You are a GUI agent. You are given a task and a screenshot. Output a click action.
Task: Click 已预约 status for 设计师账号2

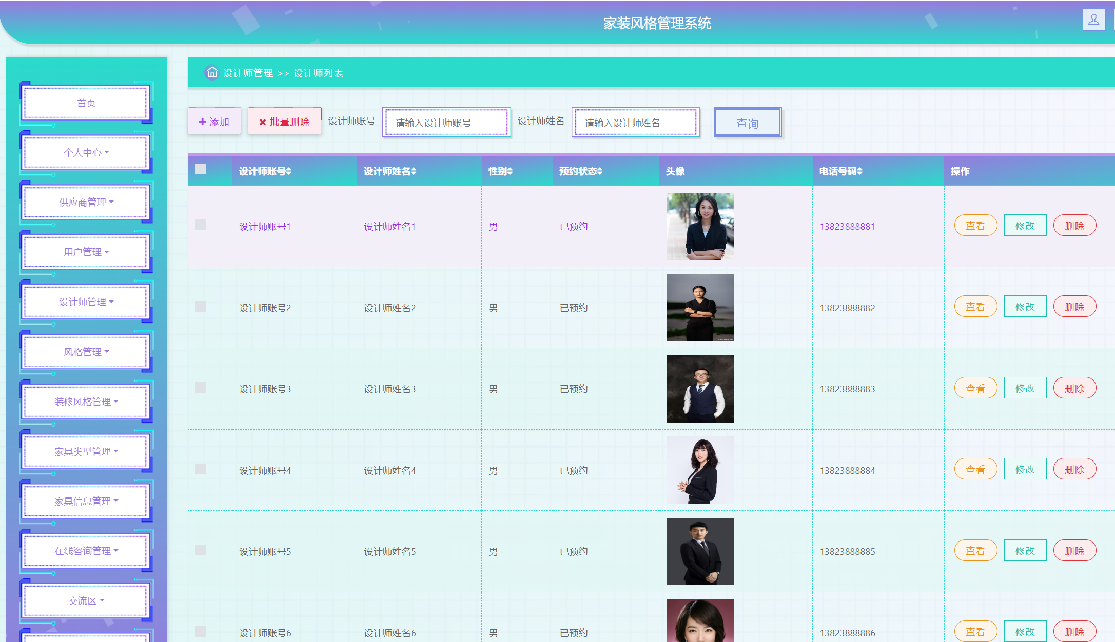(574, 308)
